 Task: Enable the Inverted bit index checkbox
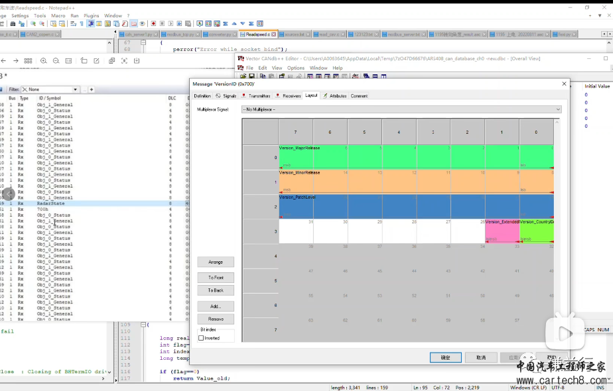point(201,338)
